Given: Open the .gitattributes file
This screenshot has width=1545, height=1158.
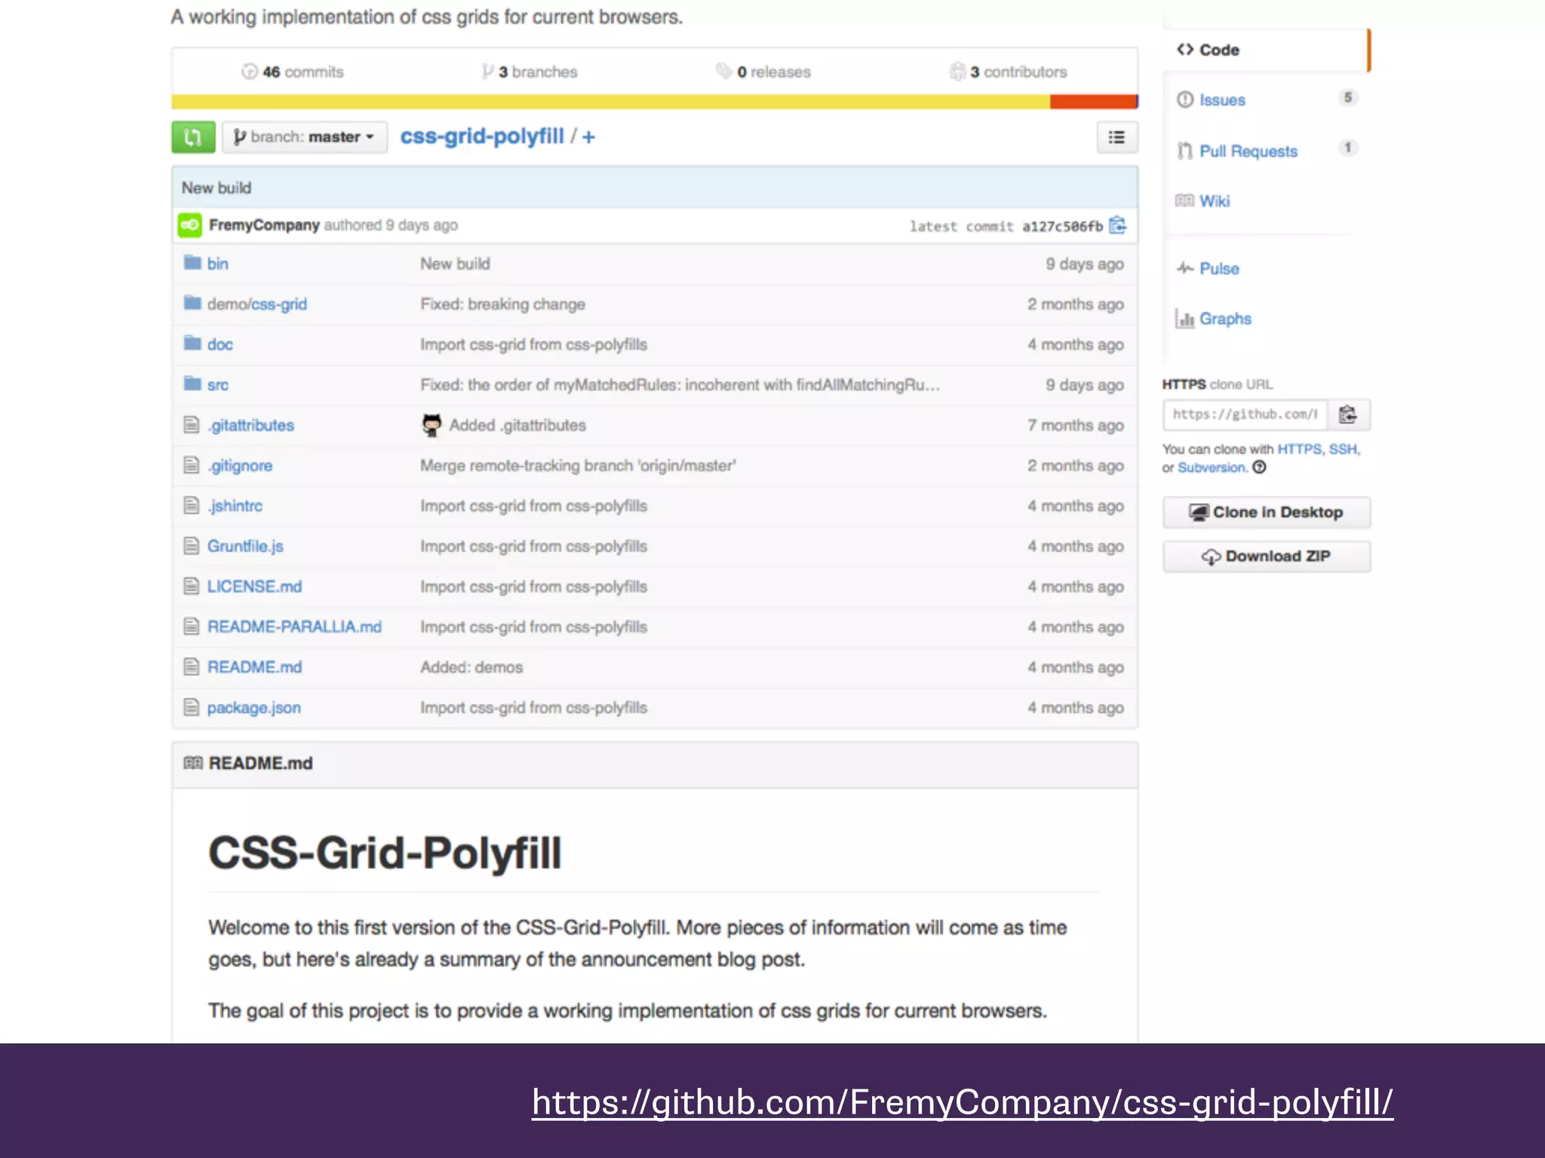Looking at the screenshot, I should pyautogui.click(x=250, y=425).
